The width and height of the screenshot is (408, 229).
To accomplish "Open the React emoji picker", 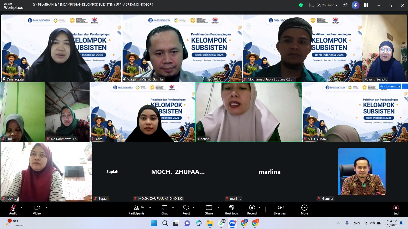I will tap(186, 210).
